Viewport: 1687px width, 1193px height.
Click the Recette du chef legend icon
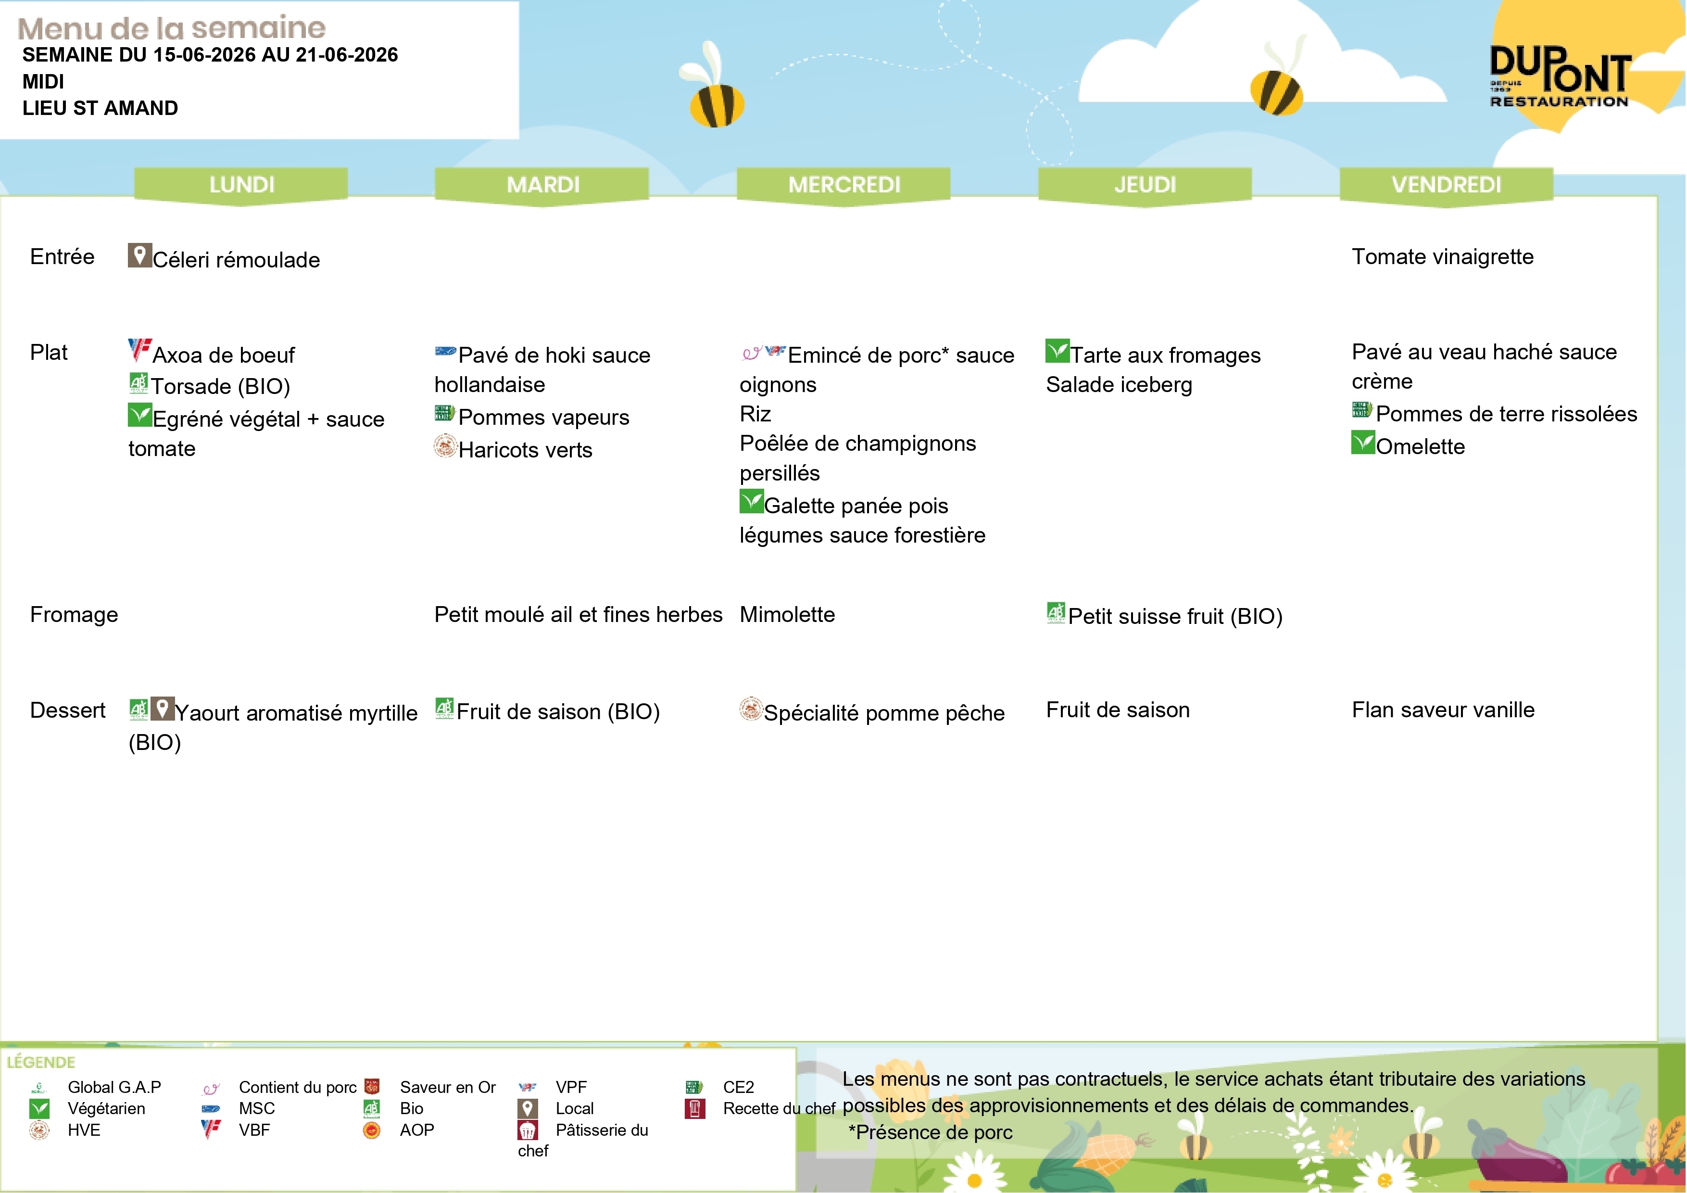[694, 1108]
